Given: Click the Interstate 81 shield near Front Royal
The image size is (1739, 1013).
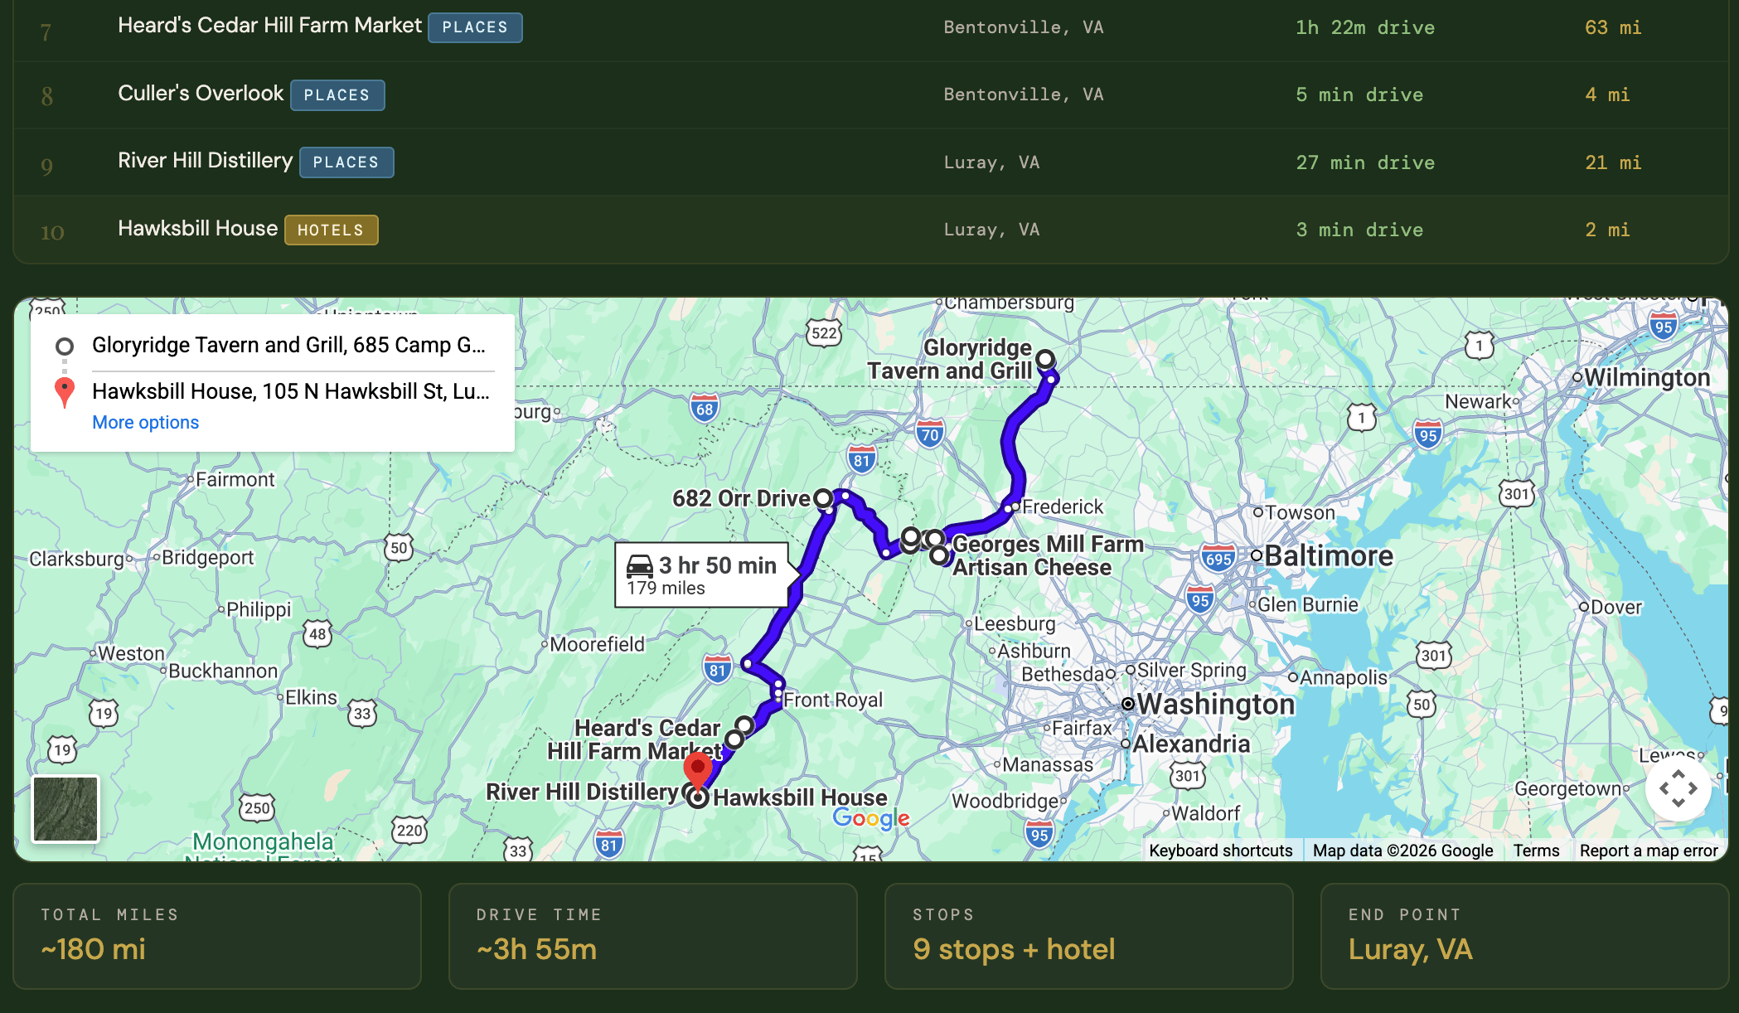Looking at the screenshot, I should pos(718,670).
